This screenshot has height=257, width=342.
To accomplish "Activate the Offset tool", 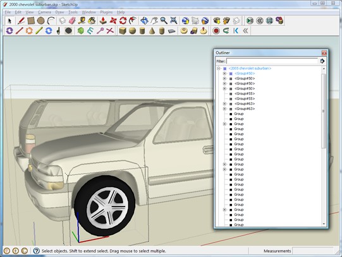I will (133, 21).
